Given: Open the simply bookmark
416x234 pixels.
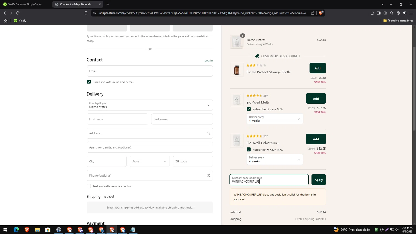Looking at the screenshot, I should 20,21.
